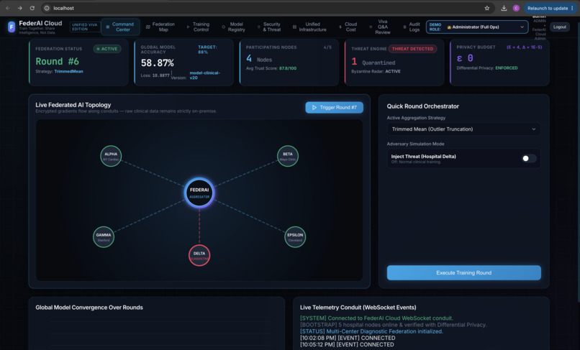The height and width of the screenshot is (350, 580).
Task: Open the Model Registry tab
Action: (233, 27)
